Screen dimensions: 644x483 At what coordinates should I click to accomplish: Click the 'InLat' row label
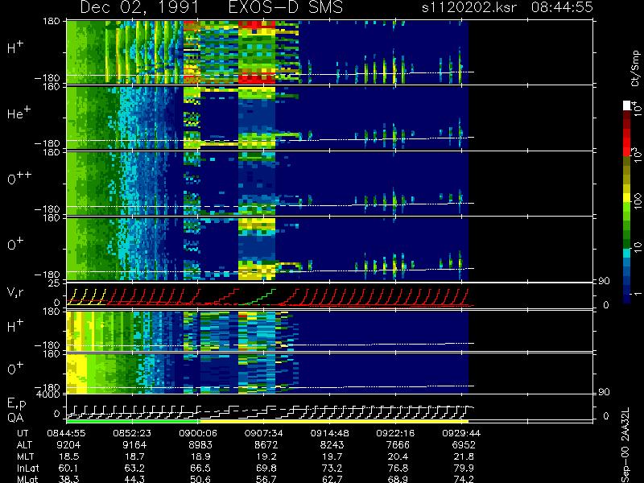(28, 468)
